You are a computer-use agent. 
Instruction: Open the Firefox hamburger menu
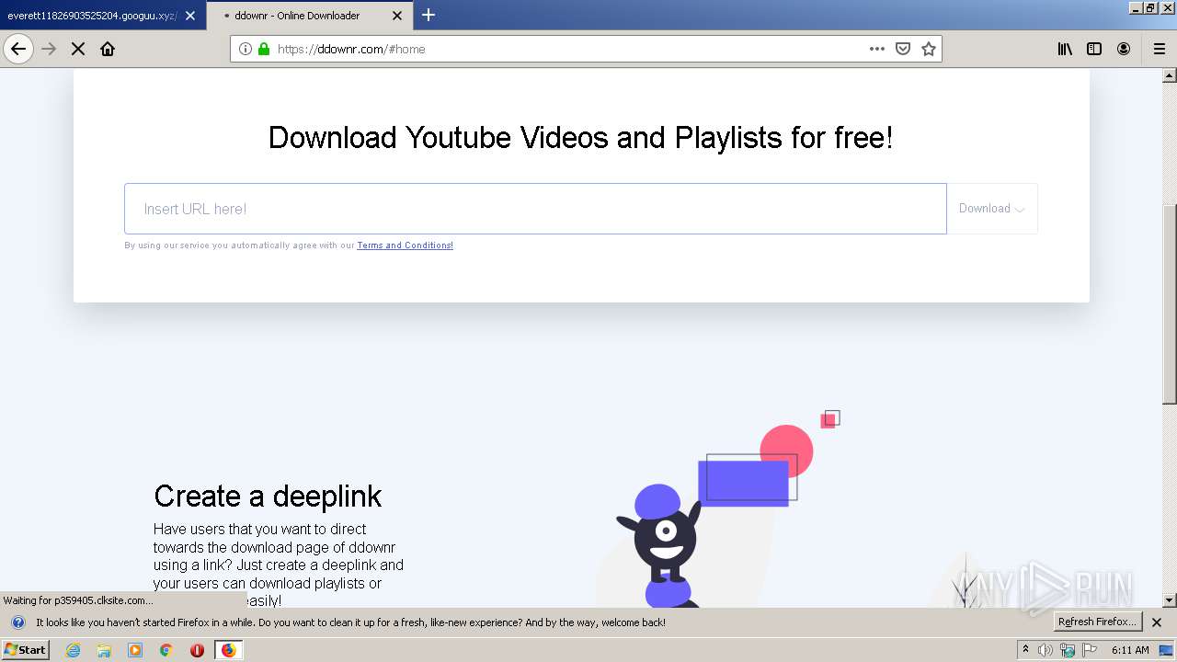(x=1160, y=49)
